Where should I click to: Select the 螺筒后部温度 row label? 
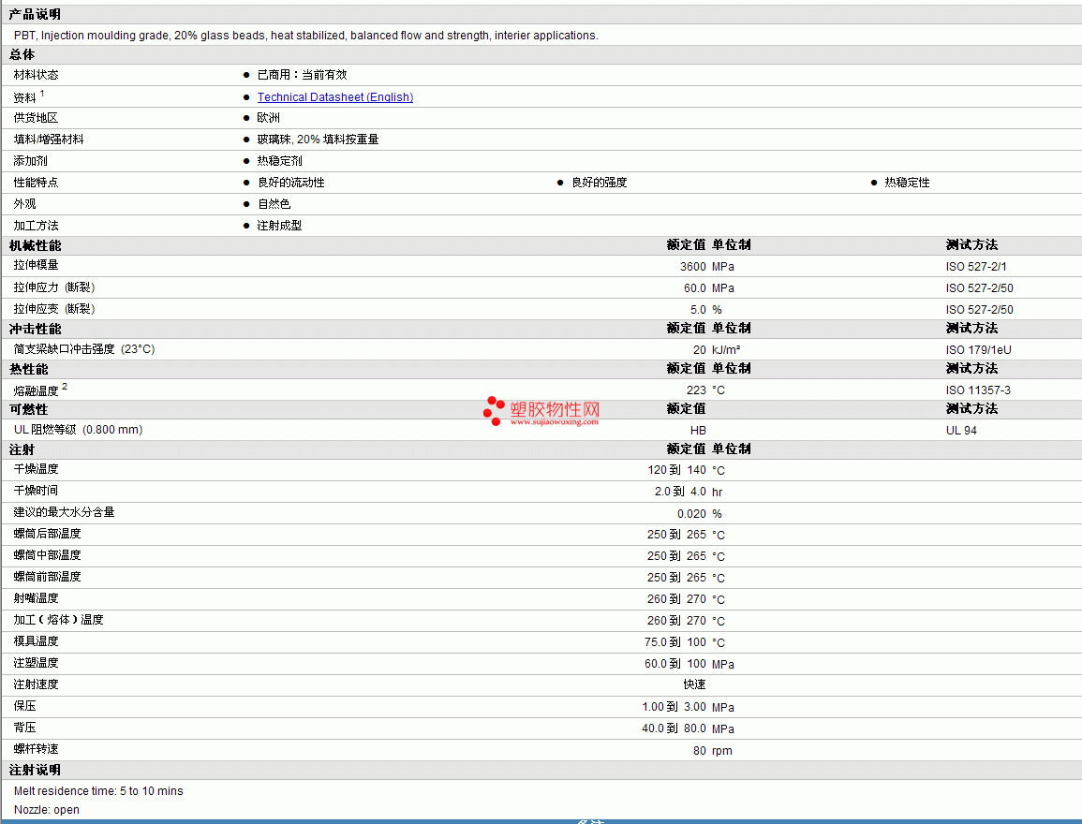click(x=47, y=533)
